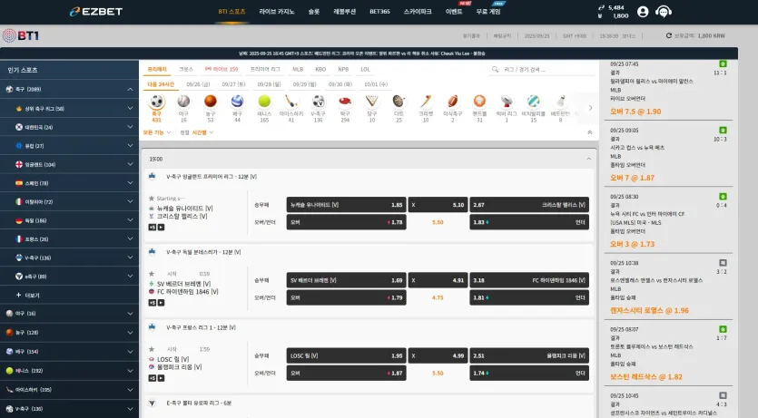Switch to the MLB tab

pyautogui.click(x=298, y=70)
